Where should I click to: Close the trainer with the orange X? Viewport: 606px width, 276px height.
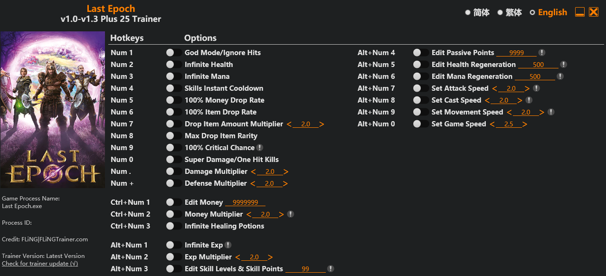pyautogui.click(x=594, y=12)
